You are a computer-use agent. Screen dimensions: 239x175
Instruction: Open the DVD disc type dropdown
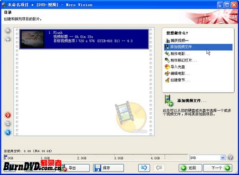click(x=207, y=158)
